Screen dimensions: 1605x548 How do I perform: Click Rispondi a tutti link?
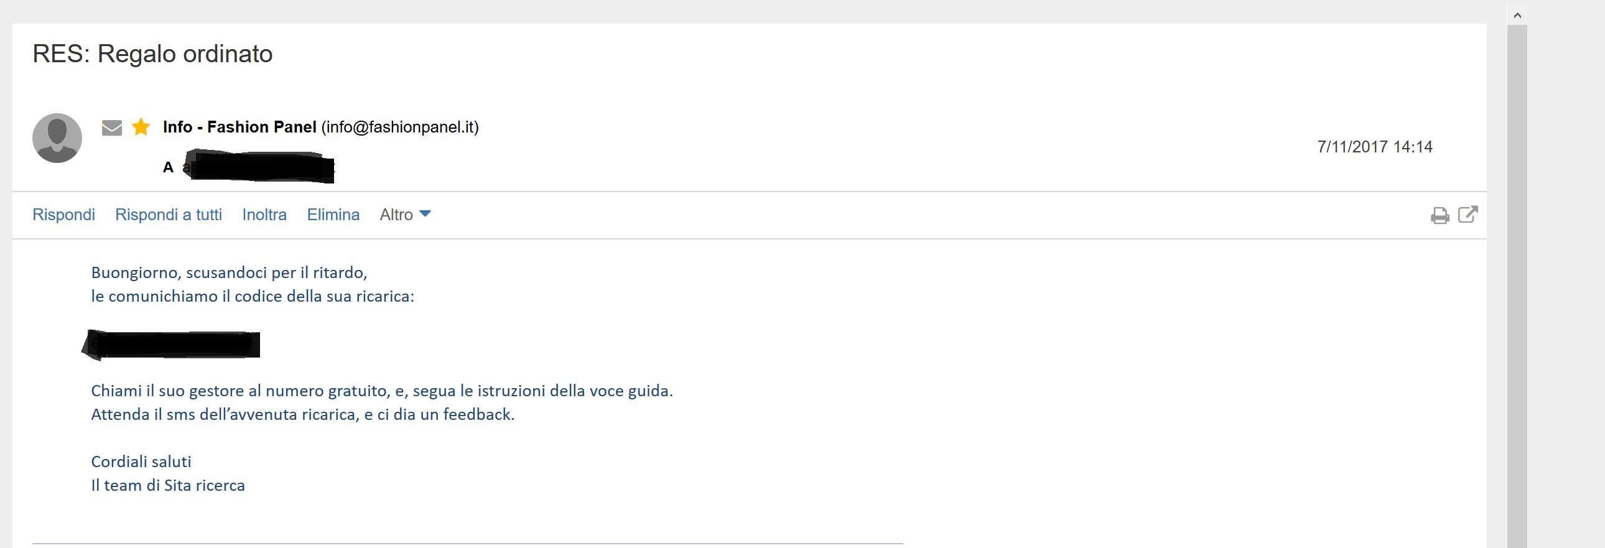(x=168, y=215)
